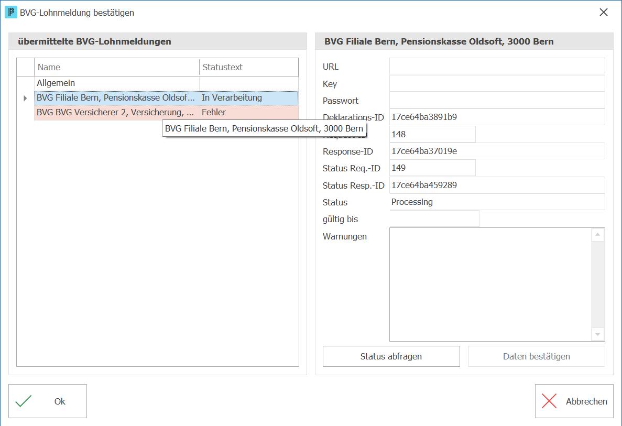Image resolution: width=622 pixels, height=426 pixels.
Task: Click the green checkmark icon on Ok
Action: [x=24, y=401]
